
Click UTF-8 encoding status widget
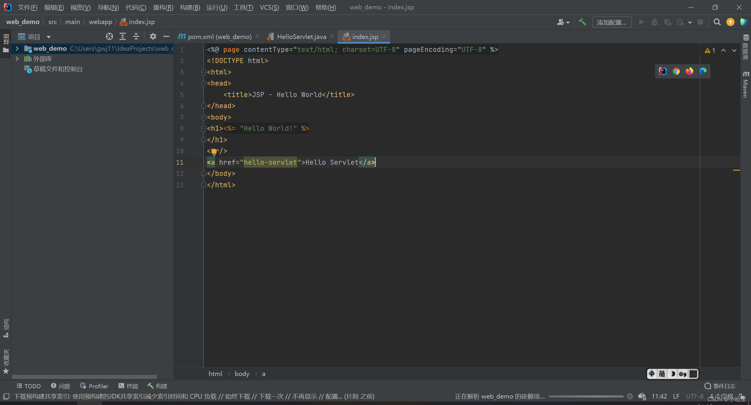(x=694, y=396)
